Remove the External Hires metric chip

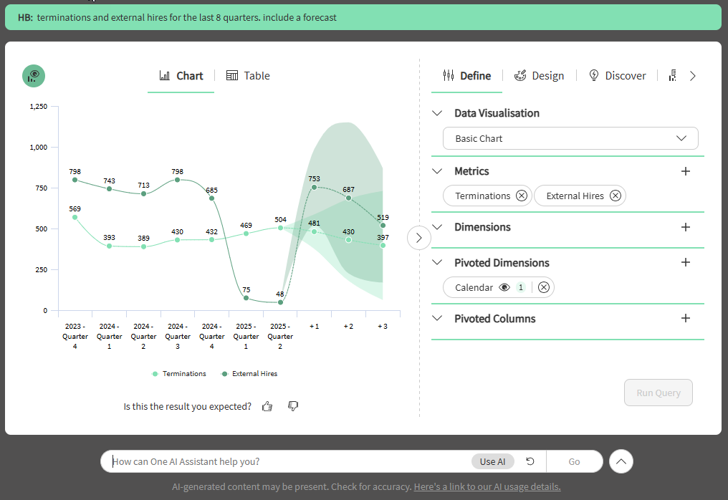tap(615, 196)
